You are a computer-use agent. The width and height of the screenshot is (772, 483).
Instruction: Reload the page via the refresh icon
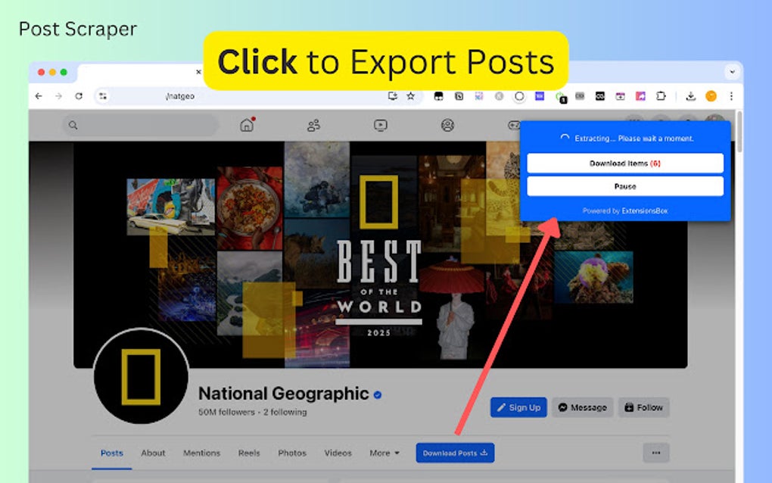click(79, 96)
